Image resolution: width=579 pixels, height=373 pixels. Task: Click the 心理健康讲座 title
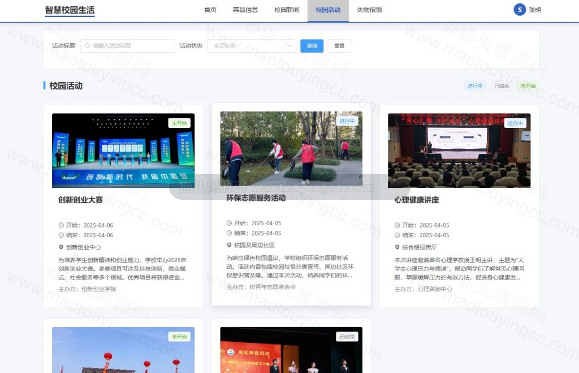click(417, 200)
